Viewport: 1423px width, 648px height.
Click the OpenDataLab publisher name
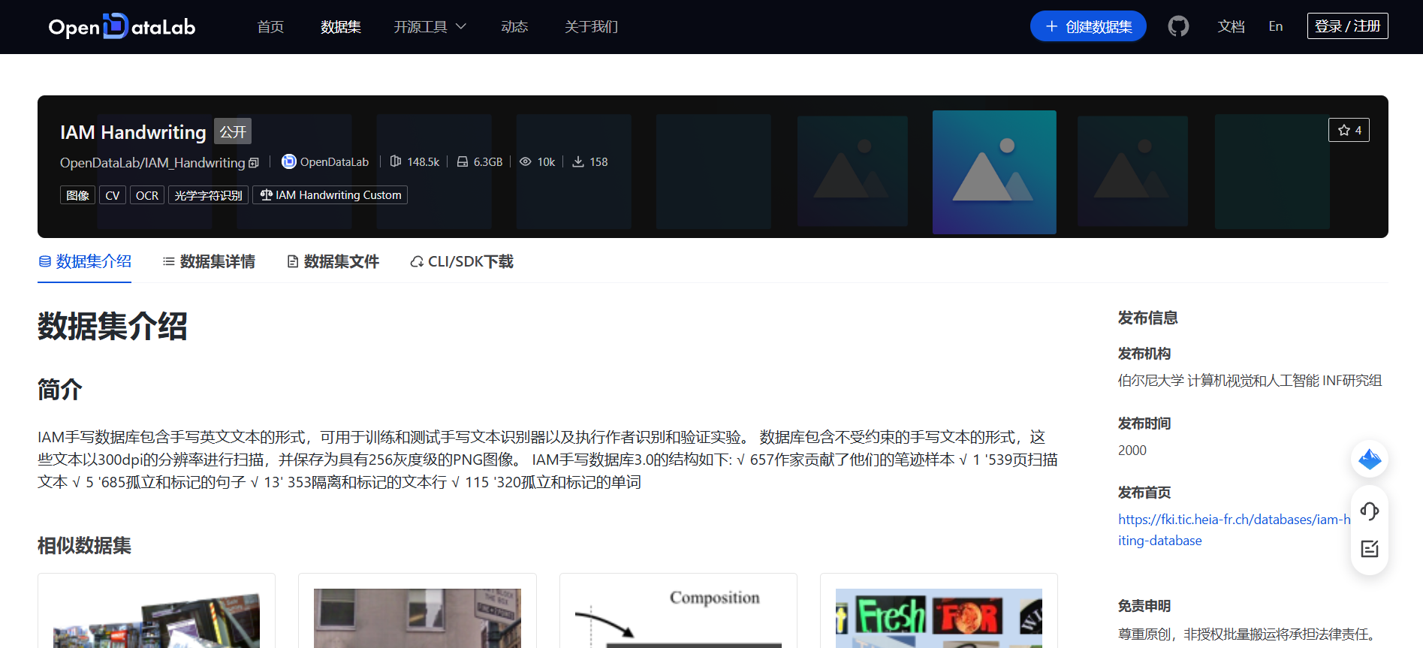click(334, 162)
